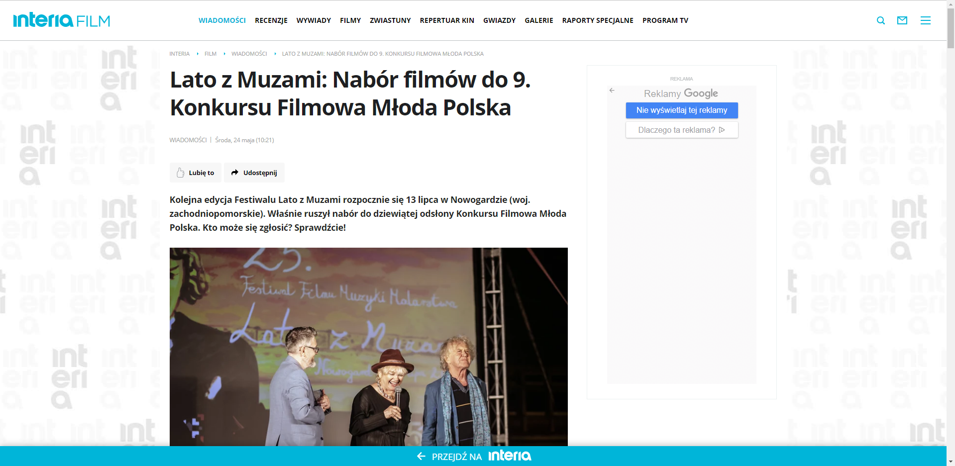
Task: Click the mail envelope icon
Action: (x=902, y=20)
